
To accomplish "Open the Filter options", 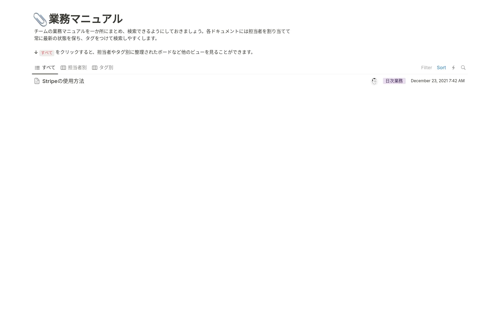I will click(x=426, y=68).
